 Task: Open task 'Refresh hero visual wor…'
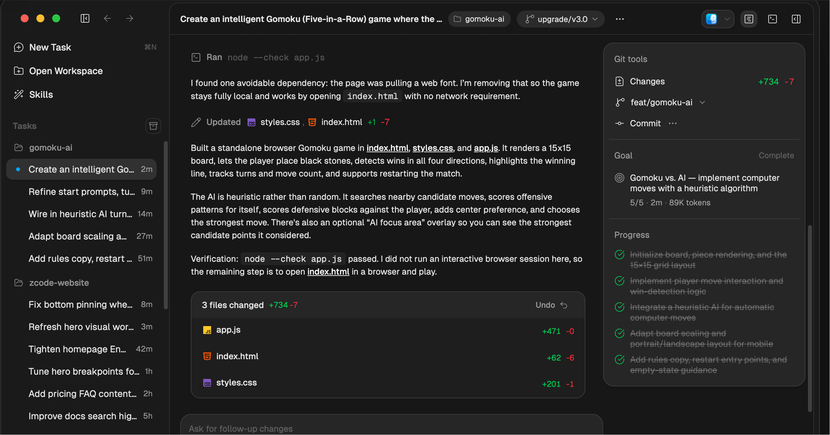click(81, 327)
